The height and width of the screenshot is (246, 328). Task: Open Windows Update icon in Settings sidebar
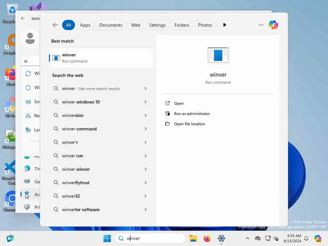(x=28, y=73)
